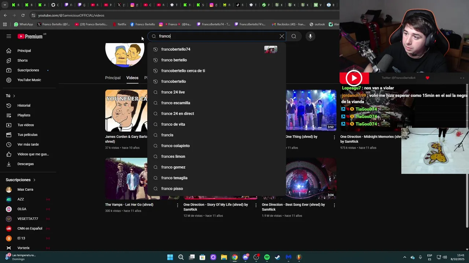Viewport: 469px width, 263px height.
Task: Open Suscripciones in the sidebar
Action: coord(28,70)
